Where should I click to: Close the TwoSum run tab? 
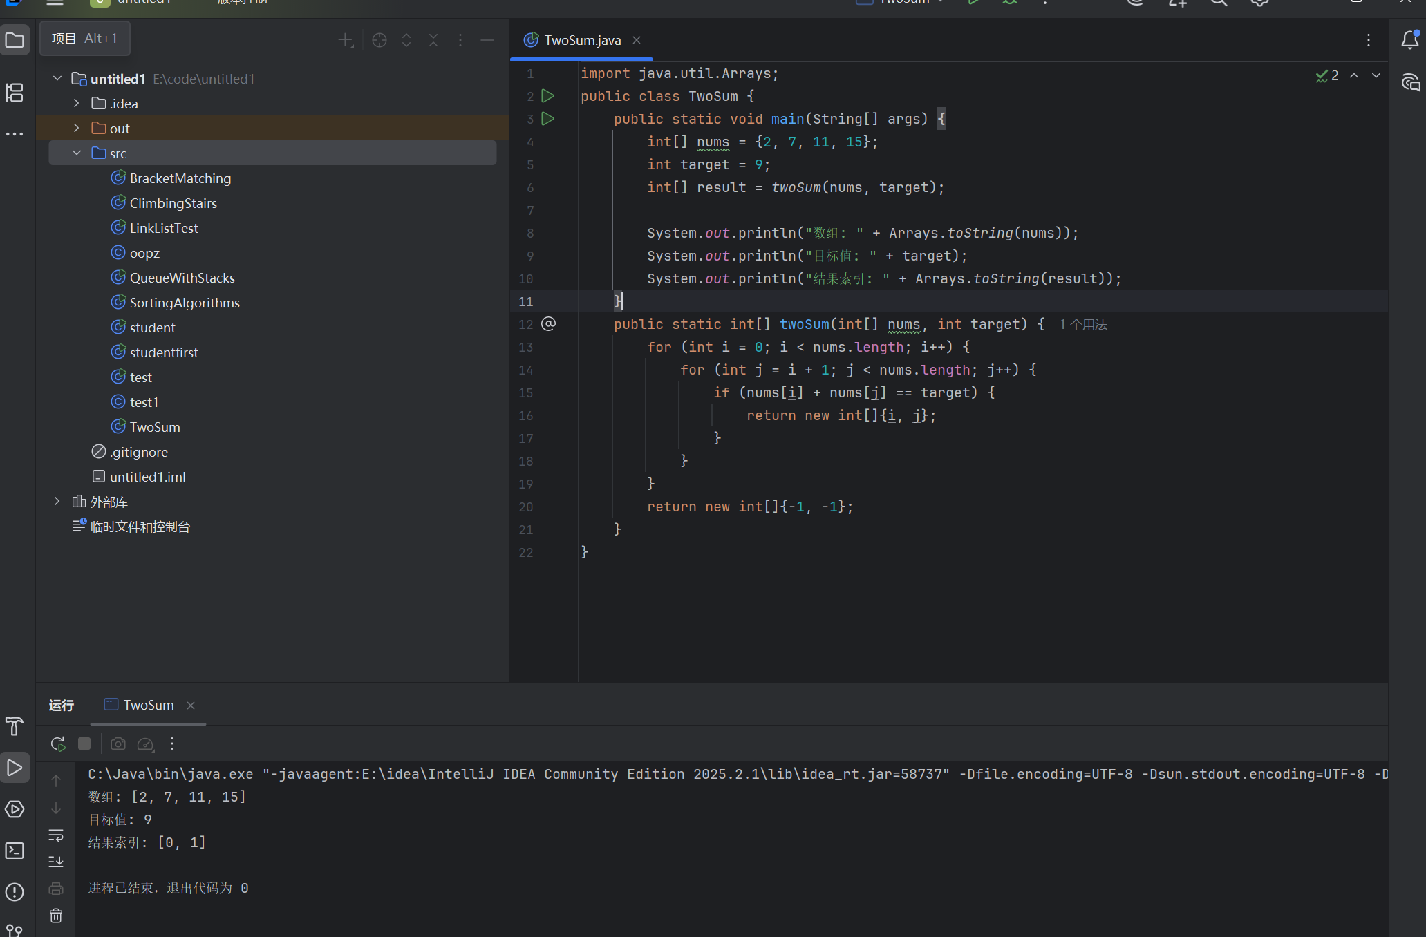(191, 706)
